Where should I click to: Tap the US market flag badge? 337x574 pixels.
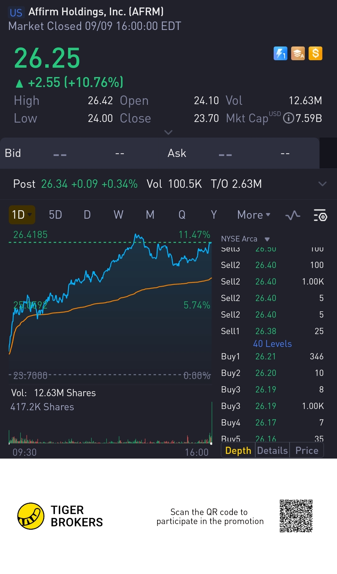tap(16, 13)
